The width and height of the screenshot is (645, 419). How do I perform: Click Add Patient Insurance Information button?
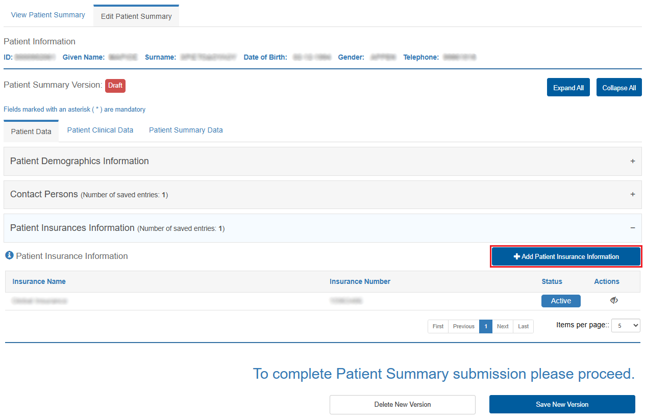point(566,256)
